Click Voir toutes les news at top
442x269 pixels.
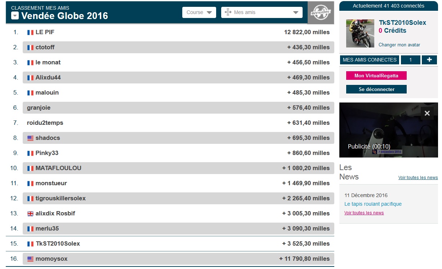(x=418, y=178)
